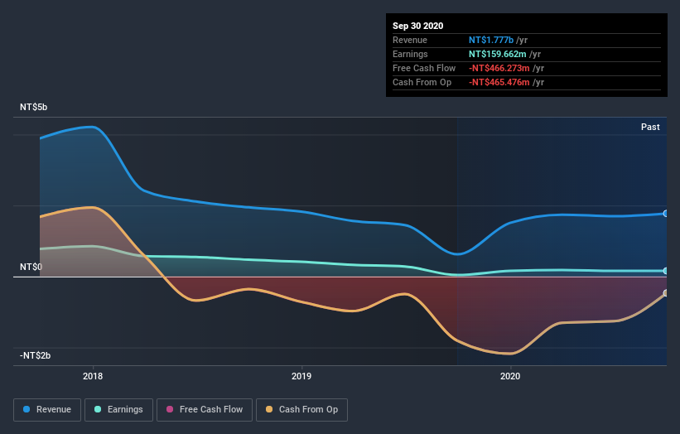Screen dimensions: 680x434
Task: Click the Revenue row label in tooltip
Action: pyautogui.click(x=410, y=40)
